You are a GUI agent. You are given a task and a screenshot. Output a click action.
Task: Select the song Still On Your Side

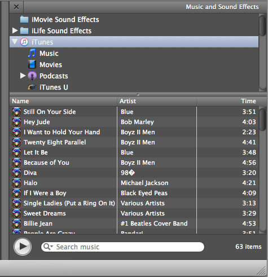50,112
